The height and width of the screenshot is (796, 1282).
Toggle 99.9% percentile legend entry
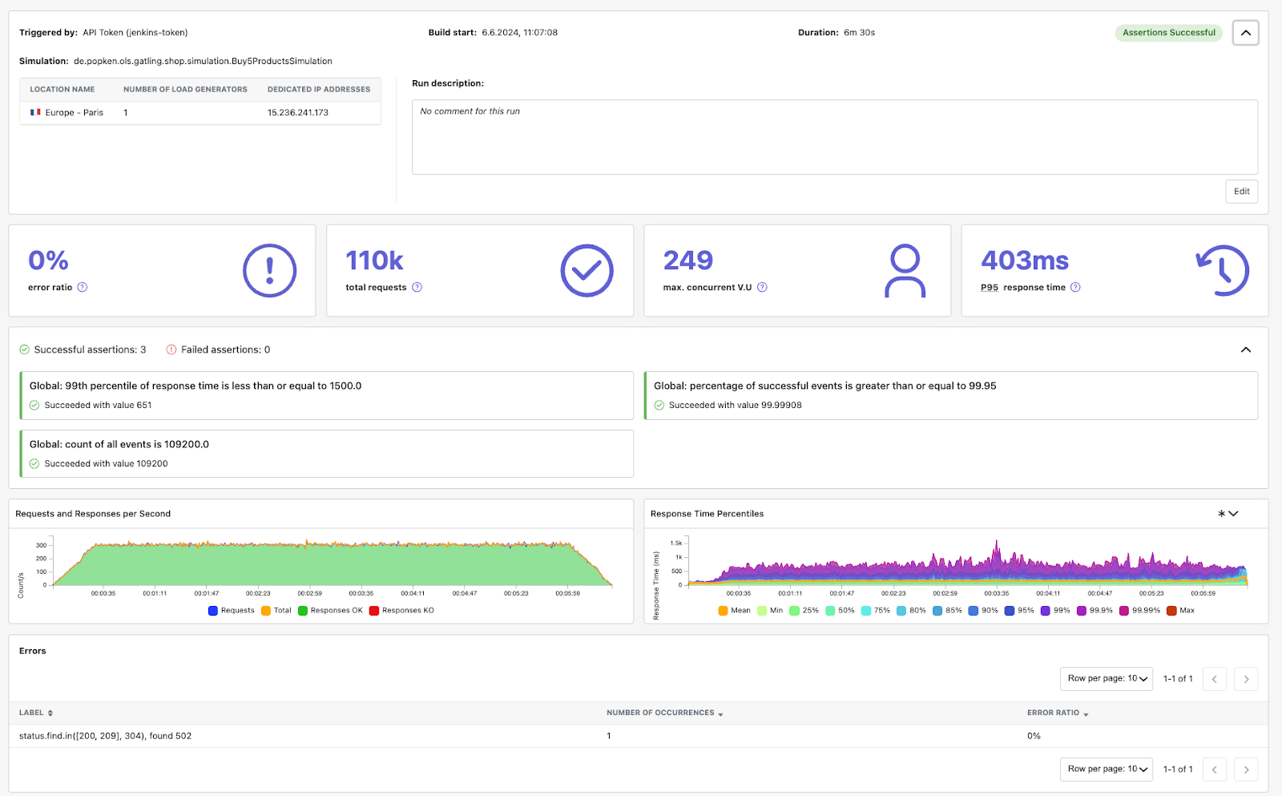(1095, 611)
